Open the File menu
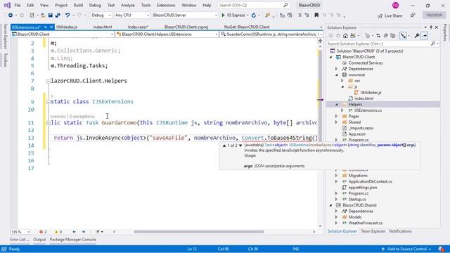Viewport: 450px width, 253px height. (x=17, y=5)
